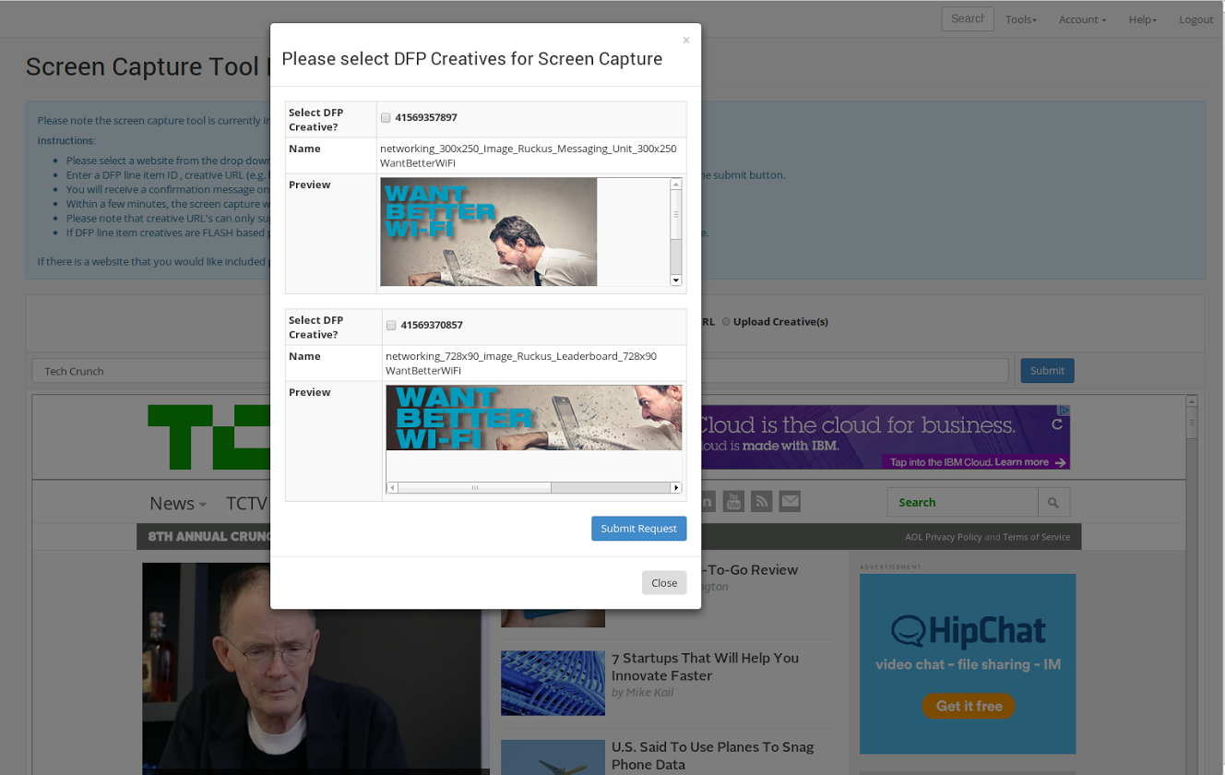This screenshot has height=775, width=1225.
Task: Check creative 41569357897 checkbox
Action: [x=386, y=118]
